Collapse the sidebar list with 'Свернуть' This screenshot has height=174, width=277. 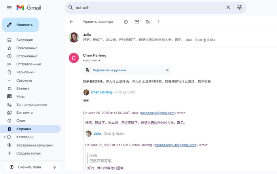[x=24, y=80]
